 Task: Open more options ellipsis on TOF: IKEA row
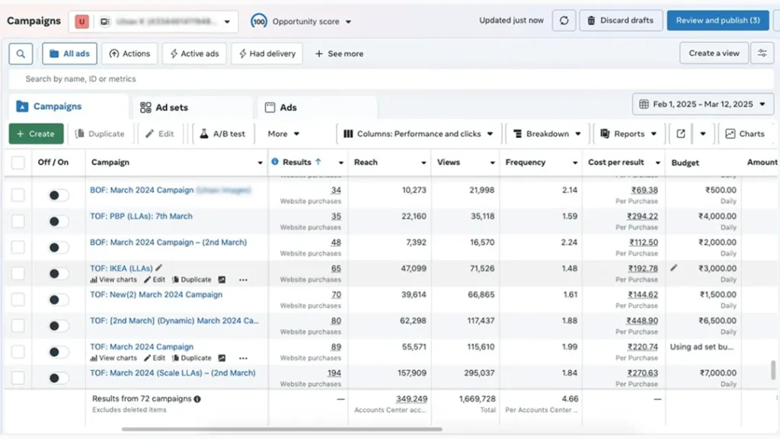point(243,280)
